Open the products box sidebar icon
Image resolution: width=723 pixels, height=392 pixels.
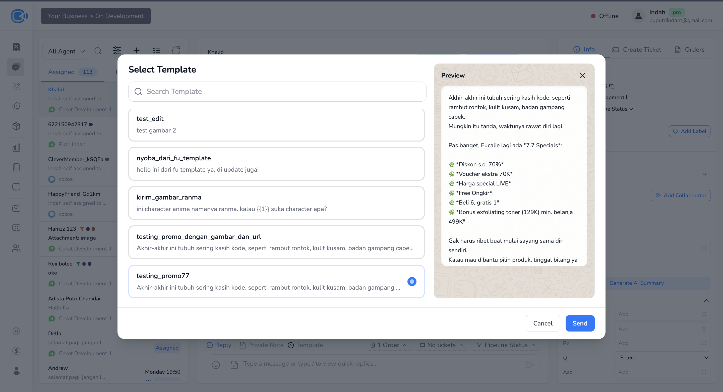click(x=16, y=126)
